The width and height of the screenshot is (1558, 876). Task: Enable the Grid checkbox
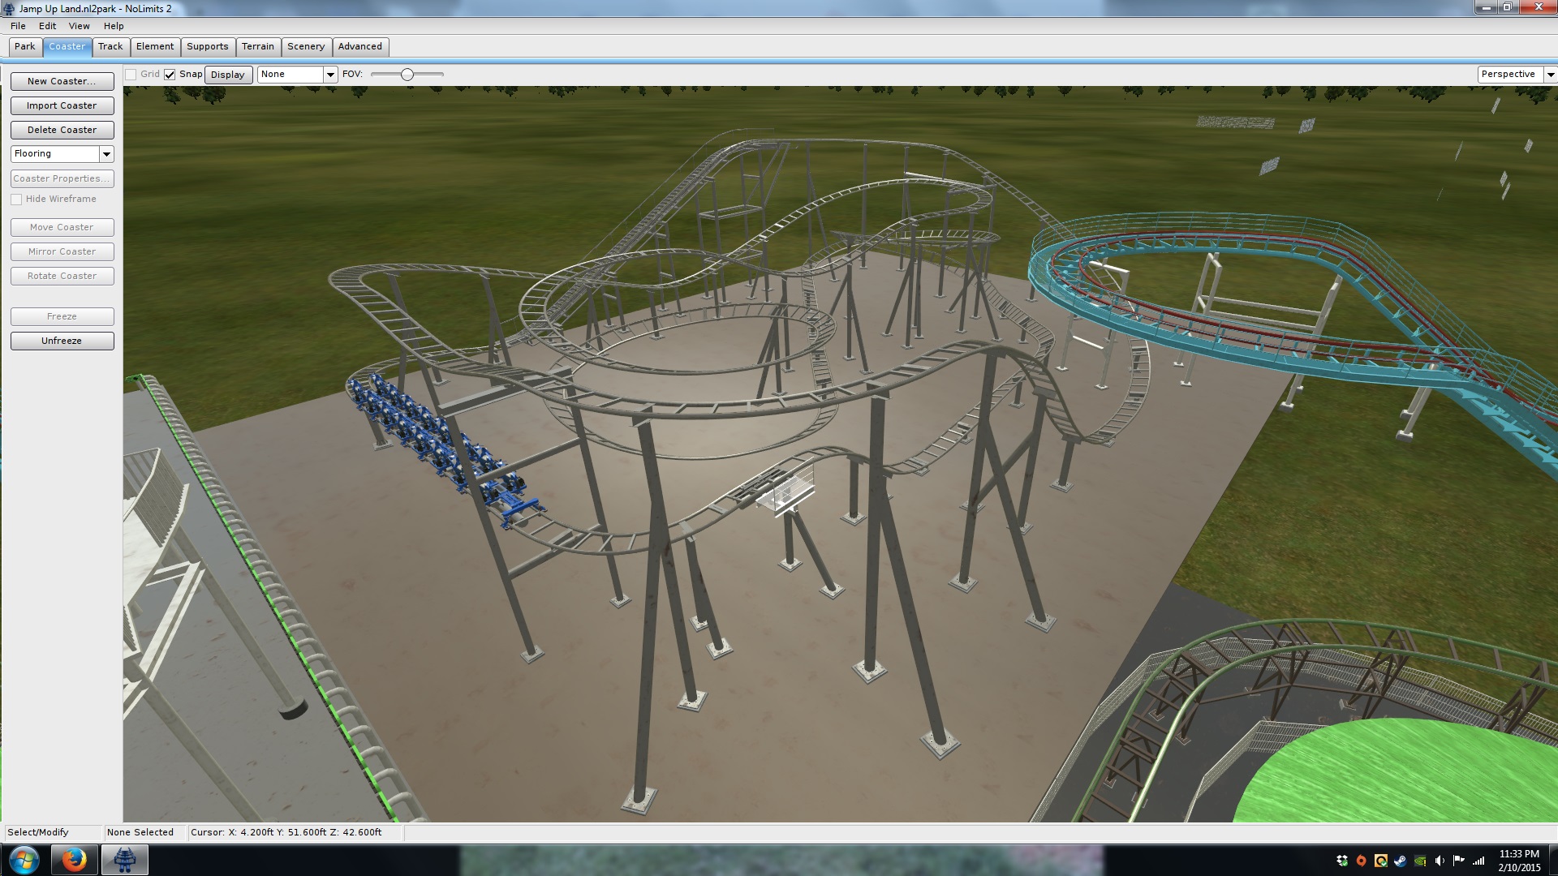(131, 75)
